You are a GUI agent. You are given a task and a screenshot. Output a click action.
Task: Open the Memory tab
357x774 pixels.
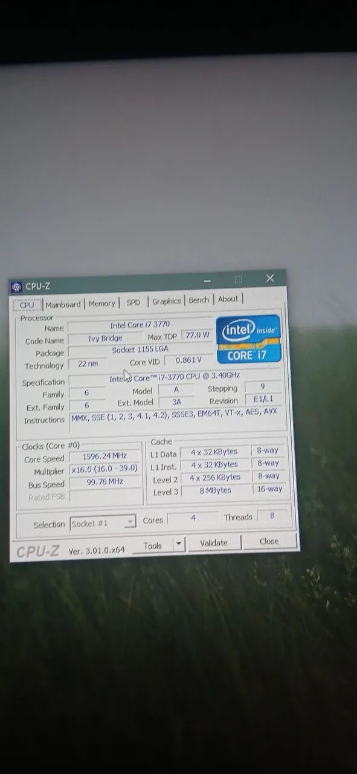(101, 304)
